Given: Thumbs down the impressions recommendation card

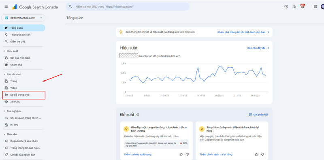Looking at the screenshot, I should 187,154.
